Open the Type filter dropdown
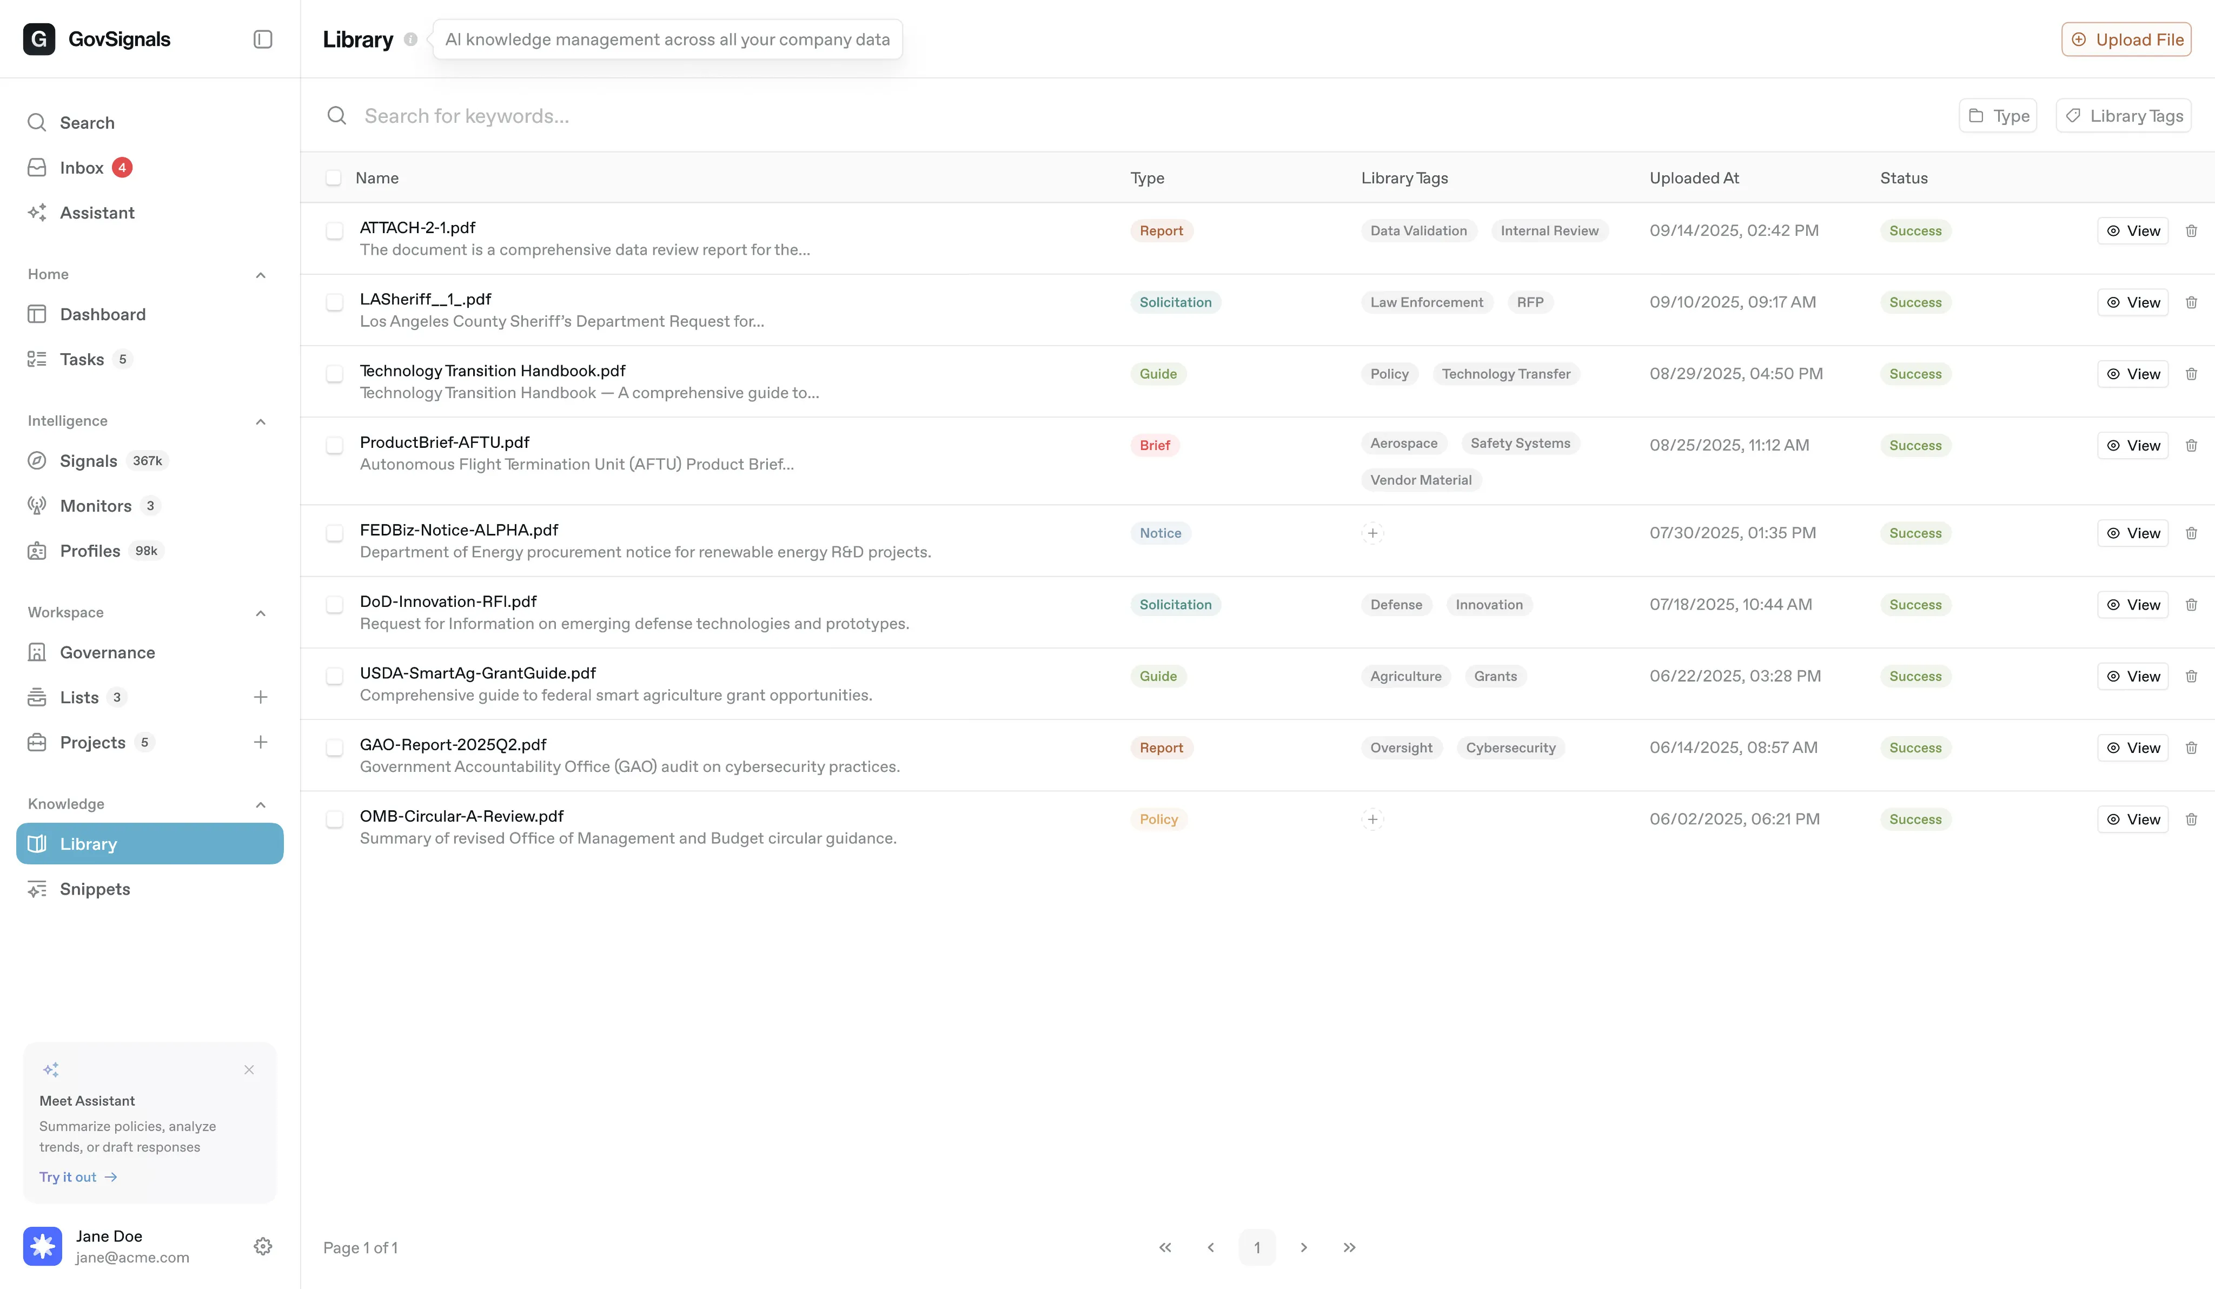This screenshot has width=2215, height=1289. 1997,116
